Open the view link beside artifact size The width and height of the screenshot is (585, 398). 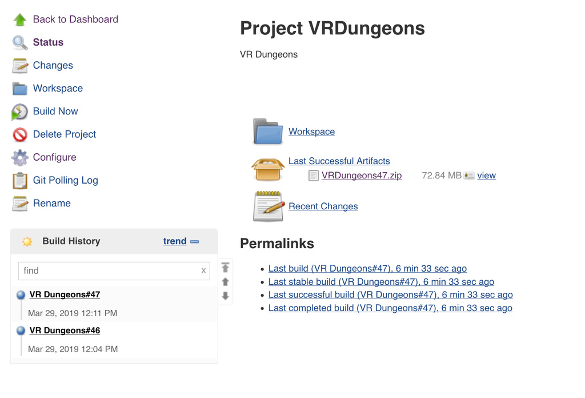[486, 176]
